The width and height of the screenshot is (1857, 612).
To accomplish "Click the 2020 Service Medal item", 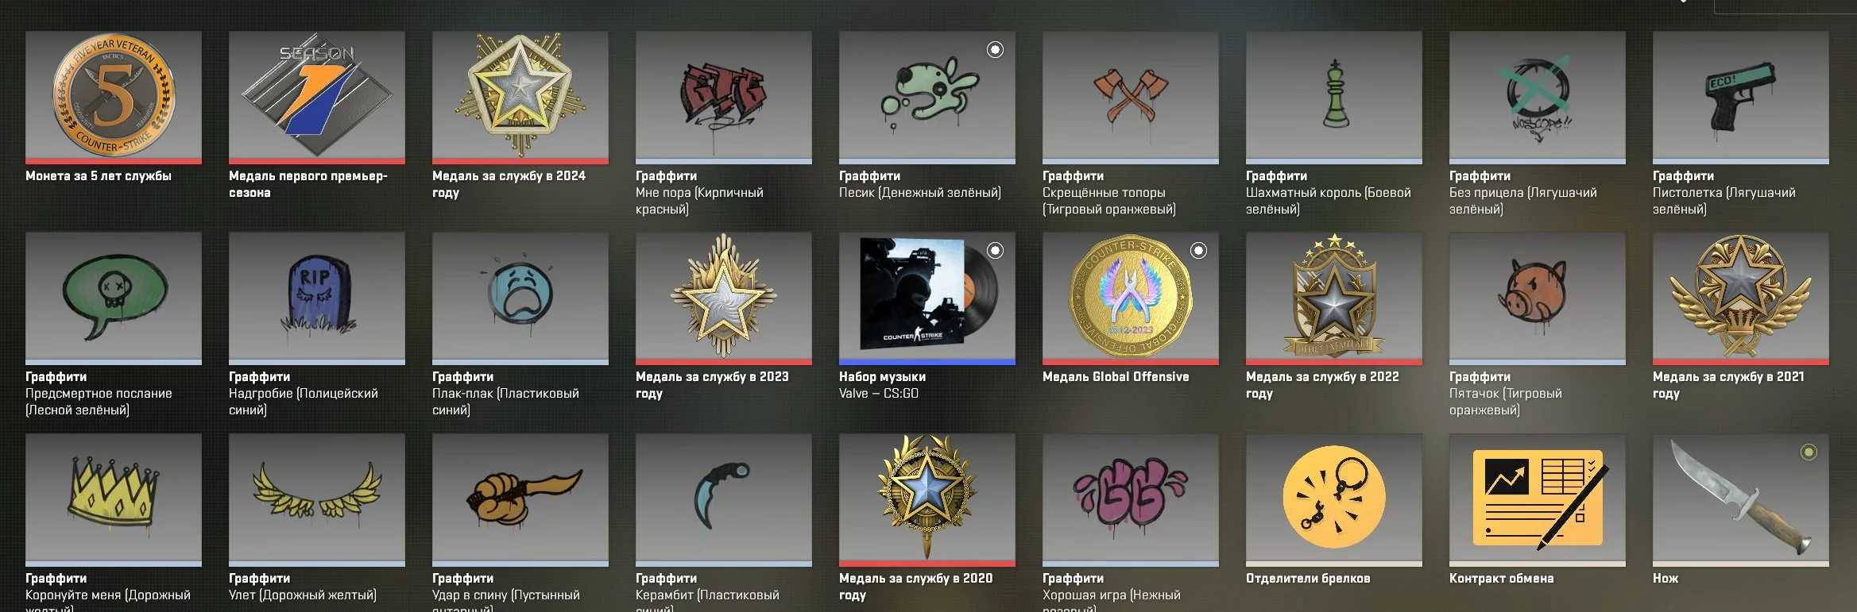I will tap(927, 499).
